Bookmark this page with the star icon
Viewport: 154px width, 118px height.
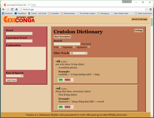(146, 9)
